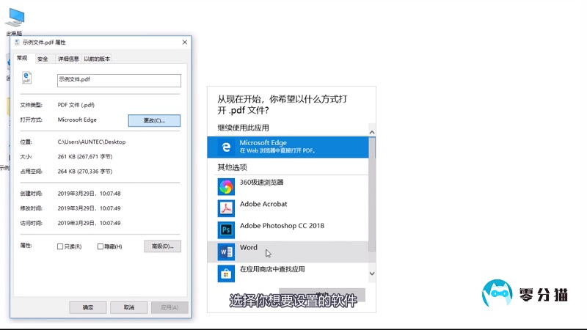Toggle the 隐藏 hidden checkbox
The image size is (587, 330).
click(101, 246)
